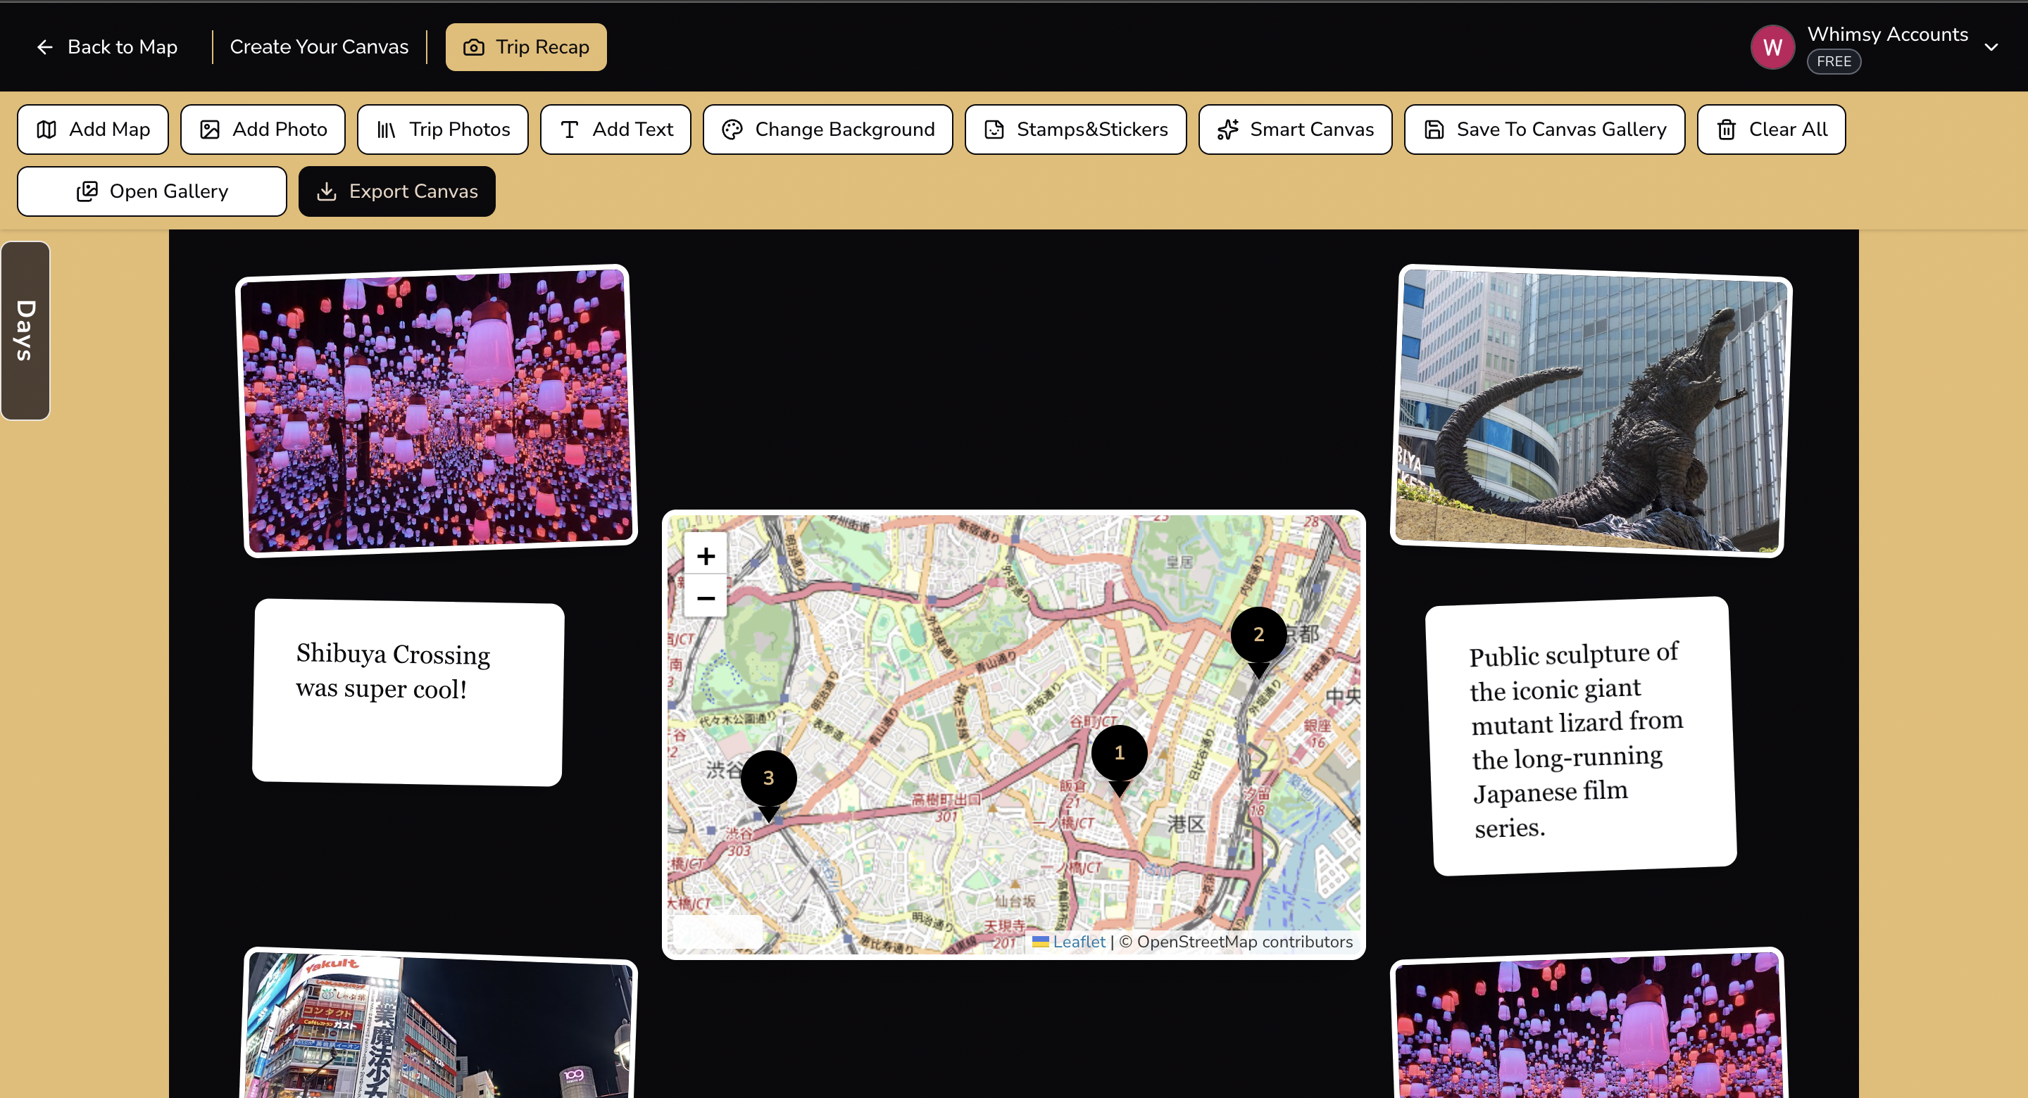Click the library icon in Trip Photos
This screenshot has width=2028, height=1098.
(x=387, y=130)
